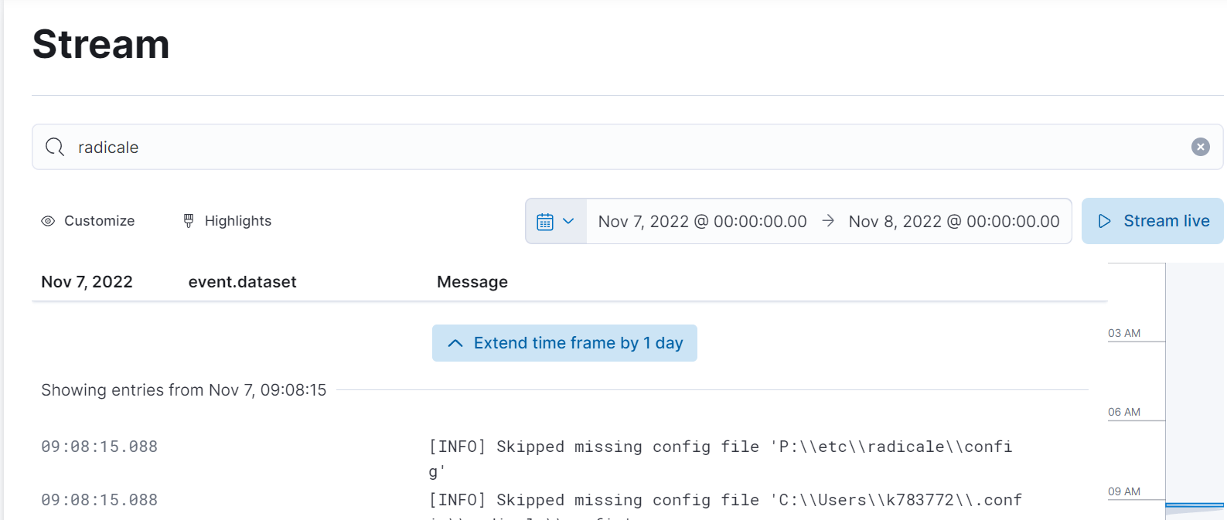
Task: Select the event.dataset column header
Action: [242, 281]
